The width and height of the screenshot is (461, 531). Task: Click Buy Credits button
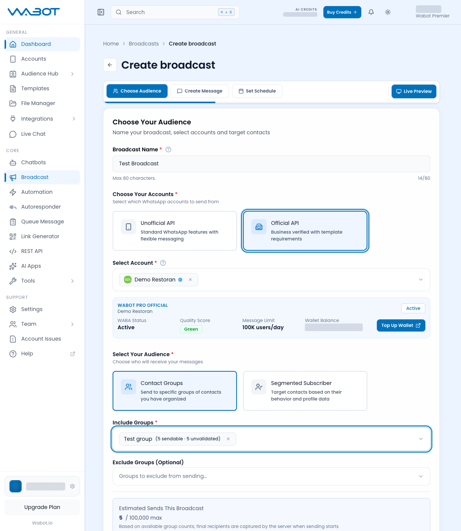(342, 12)
